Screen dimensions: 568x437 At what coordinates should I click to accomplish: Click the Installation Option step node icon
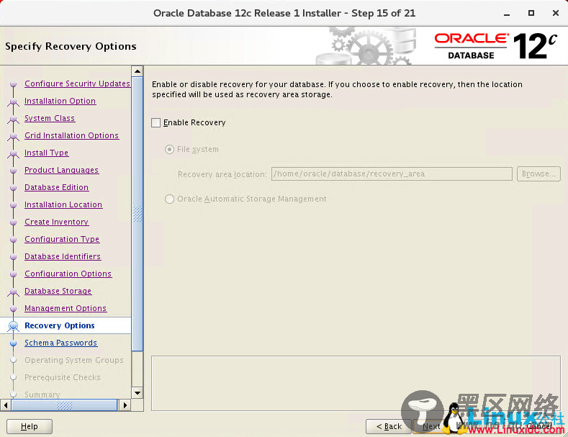coord(14,102)
